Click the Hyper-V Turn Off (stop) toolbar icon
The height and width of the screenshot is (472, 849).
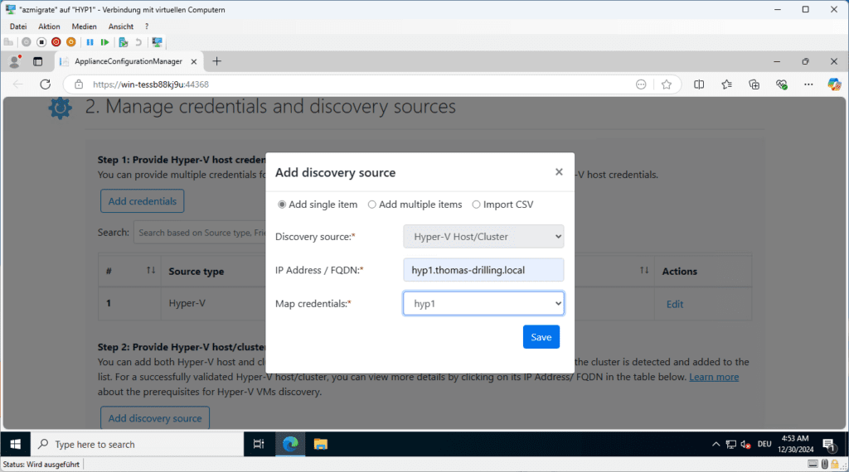(41, 42)
